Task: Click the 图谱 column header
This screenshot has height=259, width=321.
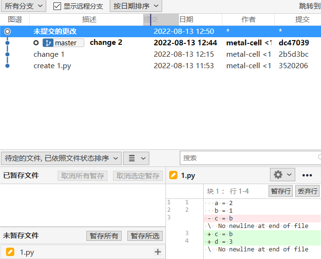Action: [15, 20]
